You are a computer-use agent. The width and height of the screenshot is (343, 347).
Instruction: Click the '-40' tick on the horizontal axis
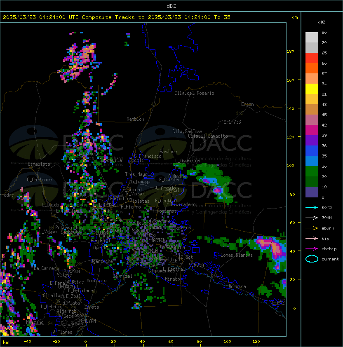click(28, 342)
